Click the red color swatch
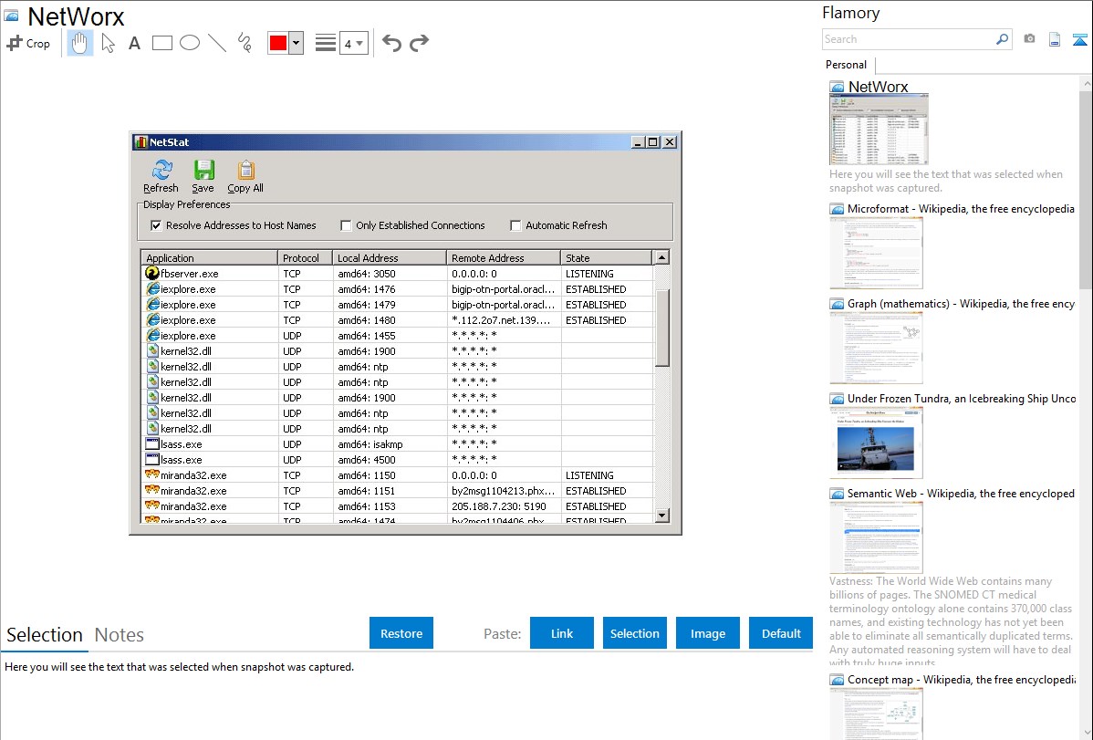1093x740 pixels. 278,43
